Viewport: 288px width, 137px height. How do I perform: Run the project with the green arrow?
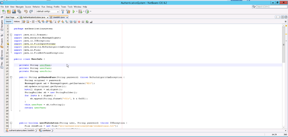(x=74, y=12)
